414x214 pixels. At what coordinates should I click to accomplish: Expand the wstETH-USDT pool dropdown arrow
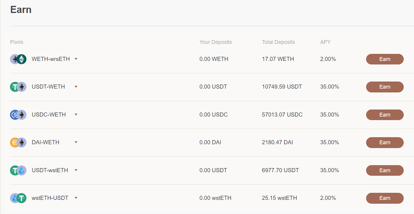(76, 198)
